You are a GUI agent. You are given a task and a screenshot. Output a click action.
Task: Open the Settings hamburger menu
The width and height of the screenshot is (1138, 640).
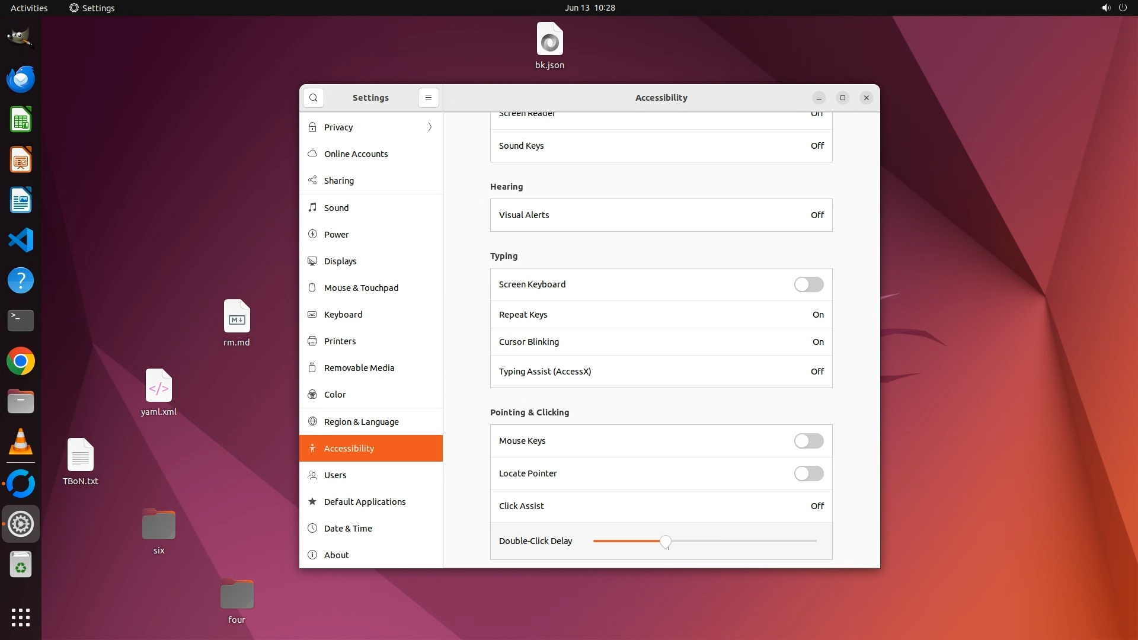pyautogui.click(x=428, y=98)
